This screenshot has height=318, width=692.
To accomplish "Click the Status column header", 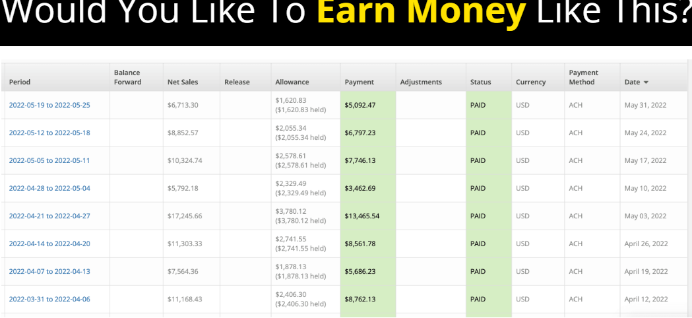I will [x=480, y=82].
